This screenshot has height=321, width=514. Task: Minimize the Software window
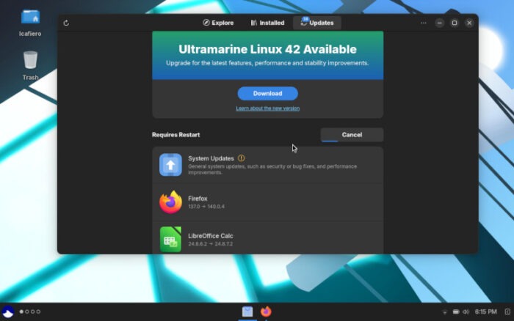440,23
